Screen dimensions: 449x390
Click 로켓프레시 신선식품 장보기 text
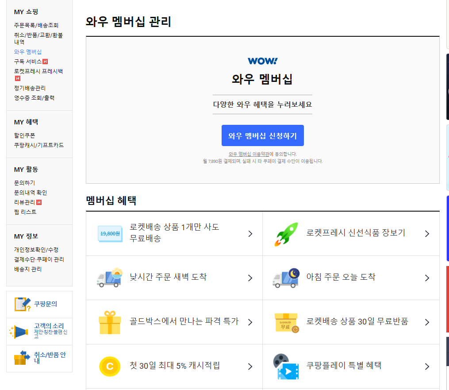356,233
